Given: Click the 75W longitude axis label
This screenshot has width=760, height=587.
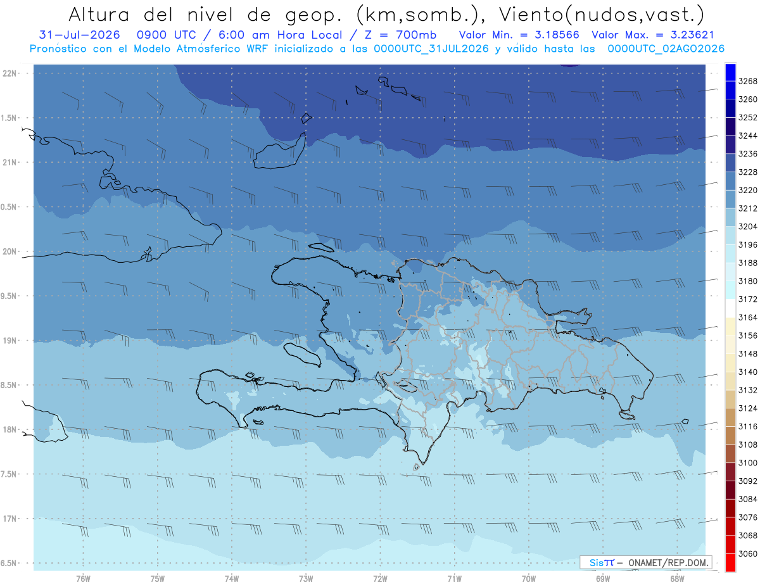Looking at the screenshot, I should [x=158, y=579].
